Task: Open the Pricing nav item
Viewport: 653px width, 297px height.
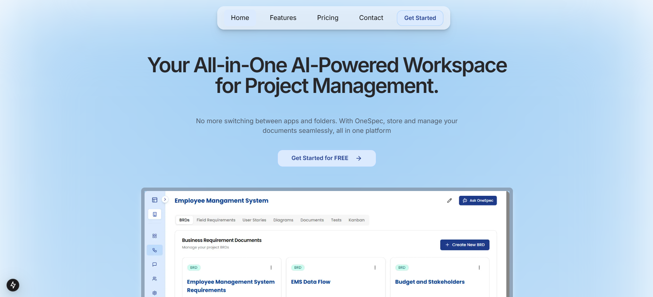Action: [328, 18]
